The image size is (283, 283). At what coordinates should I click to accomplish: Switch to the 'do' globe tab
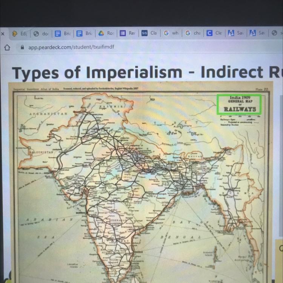(41, 34)
